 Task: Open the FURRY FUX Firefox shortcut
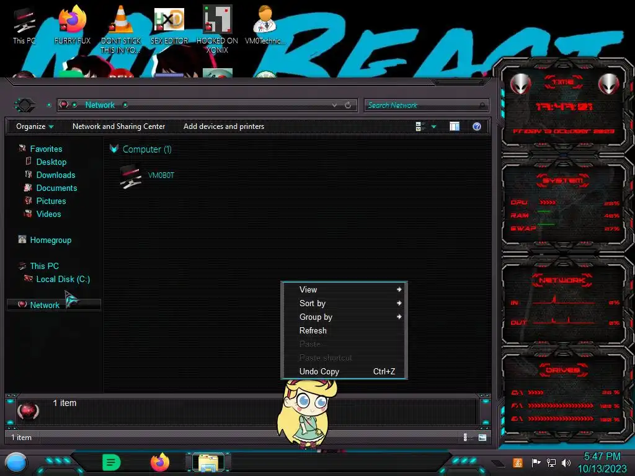[72, 26]
